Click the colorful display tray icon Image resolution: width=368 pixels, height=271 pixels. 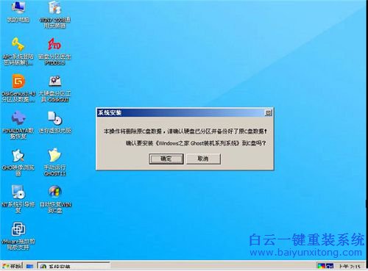pos(322,267)
